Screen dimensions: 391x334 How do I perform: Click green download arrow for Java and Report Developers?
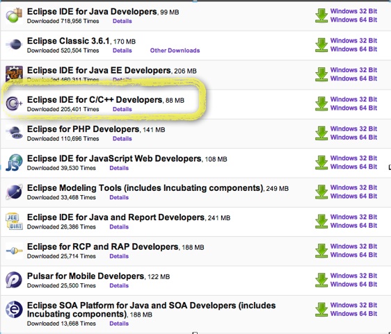321,221
